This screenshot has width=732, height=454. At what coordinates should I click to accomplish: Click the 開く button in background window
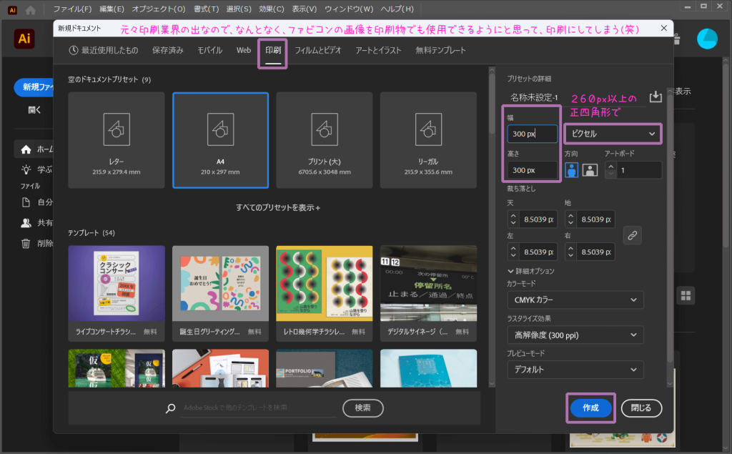coord(34,110)
